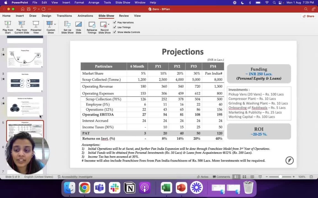Open the Slide Show menu in menu bar
Screen dimensions: 318x198
(123, 3)
